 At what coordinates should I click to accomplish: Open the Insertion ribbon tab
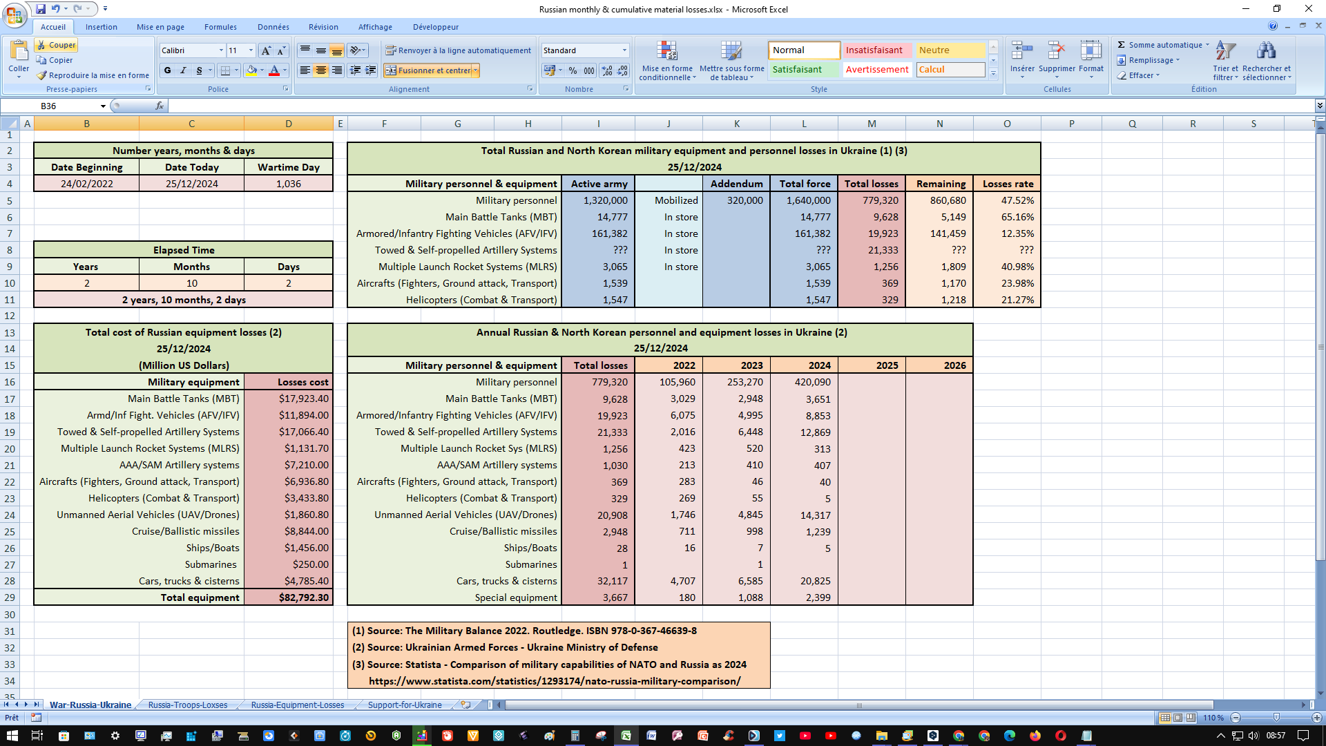(x=102, y=27)
